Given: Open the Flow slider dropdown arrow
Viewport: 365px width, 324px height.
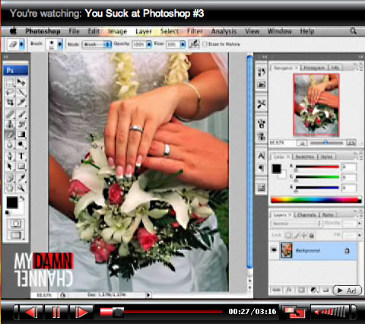Looking at the screenshot, I should [x=182, y=44].
